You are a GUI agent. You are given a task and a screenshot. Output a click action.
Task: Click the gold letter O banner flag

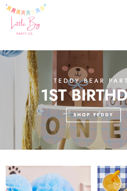coord(53,126)
